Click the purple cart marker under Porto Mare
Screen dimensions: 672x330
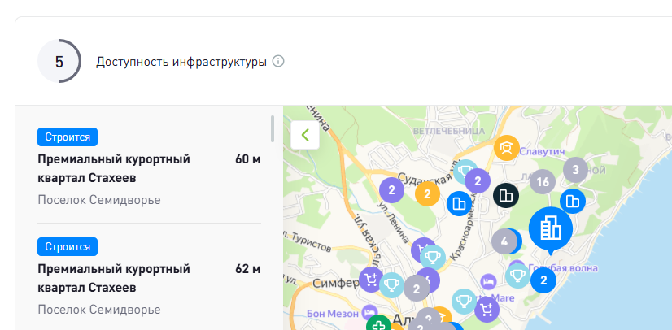coord(487,309)
